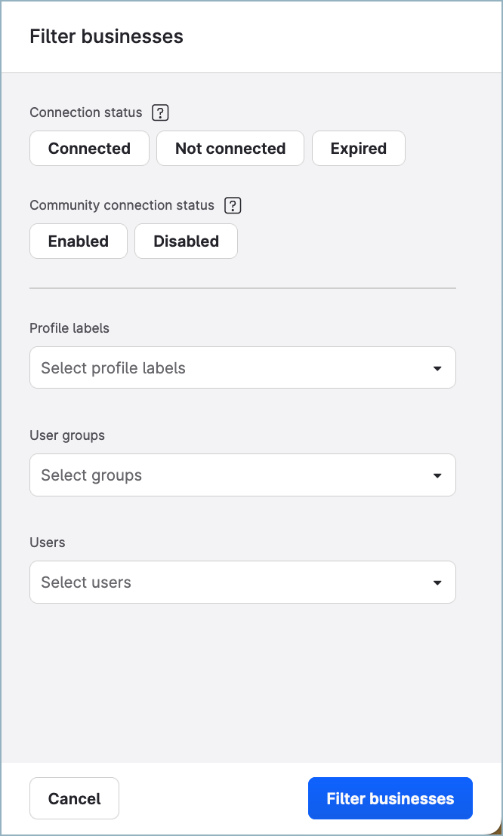The width and height of the screenshot is (503, 836).
Task: Click the Profile labels field label
Action: [x=69, y=328]
